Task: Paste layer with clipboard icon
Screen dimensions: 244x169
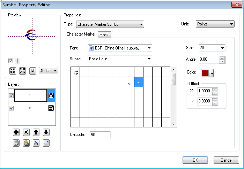Action: click(x=26, y=143)
